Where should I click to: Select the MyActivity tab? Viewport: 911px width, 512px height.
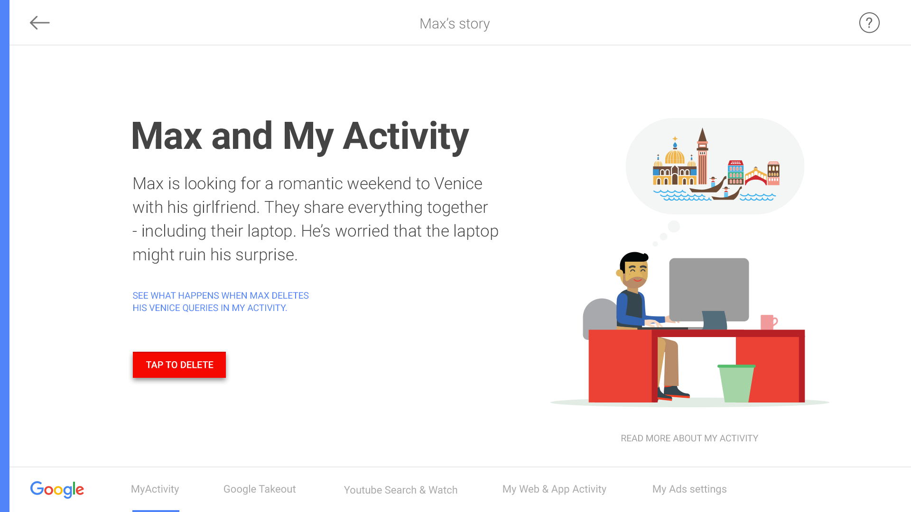[155, 489]
